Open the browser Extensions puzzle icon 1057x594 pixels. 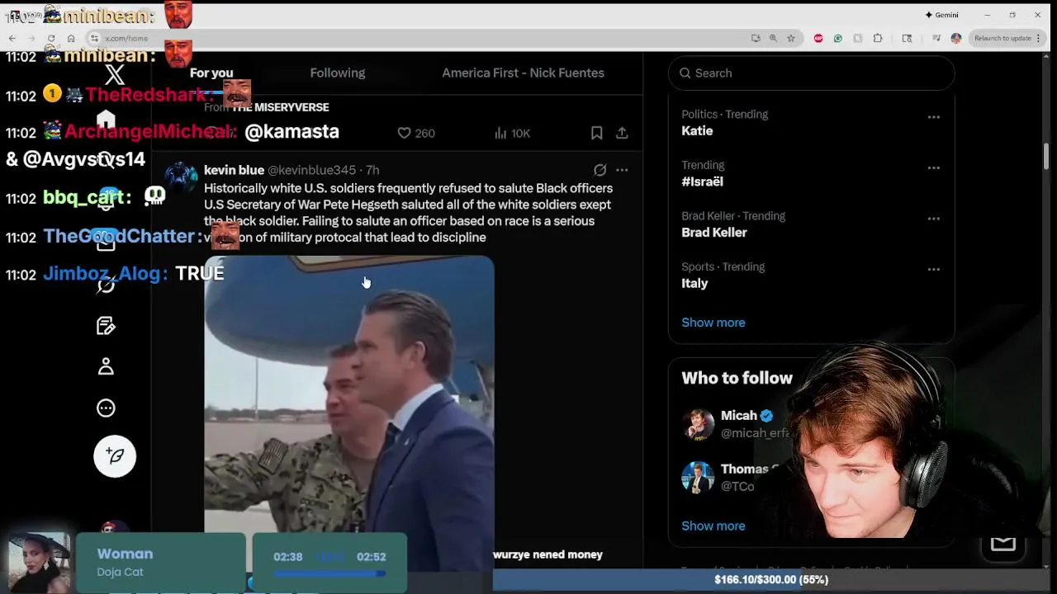[x=878, y=38]
